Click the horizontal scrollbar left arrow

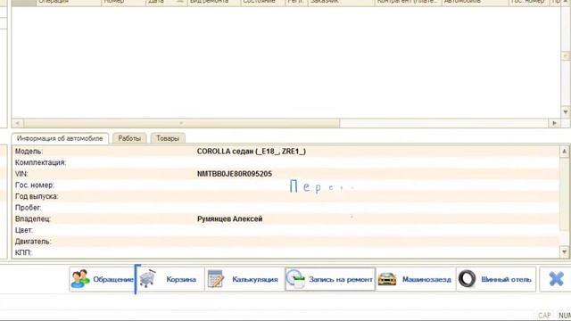[18, 123]
